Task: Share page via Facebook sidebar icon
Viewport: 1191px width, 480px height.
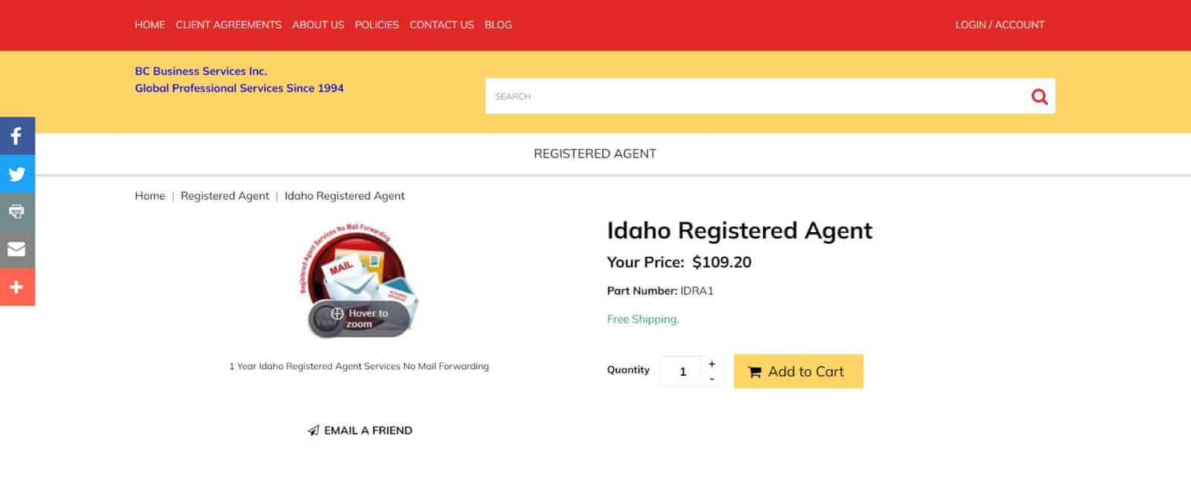Action: click(17, 136)
